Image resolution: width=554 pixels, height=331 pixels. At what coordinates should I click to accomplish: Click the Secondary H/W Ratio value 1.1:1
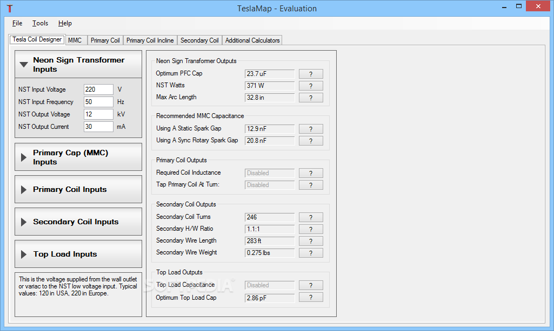point(270,229)
